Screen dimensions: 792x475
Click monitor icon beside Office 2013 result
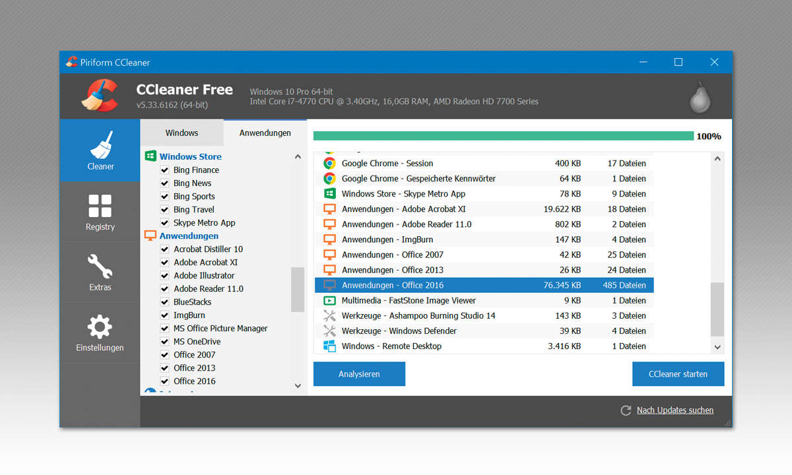(x=329, y=270)
